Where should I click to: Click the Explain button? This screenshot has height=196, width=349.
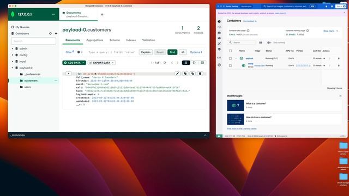point(146,52)
